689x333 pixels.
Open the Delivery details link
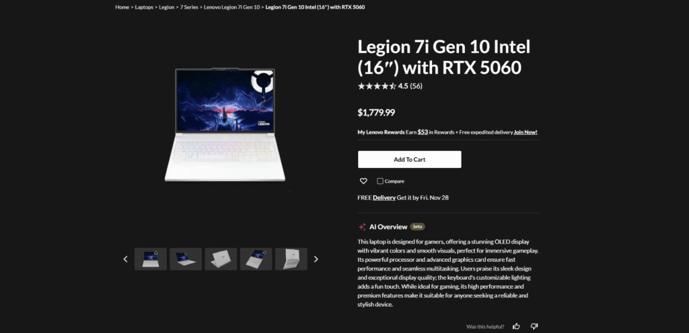click(x=384, y=197)
